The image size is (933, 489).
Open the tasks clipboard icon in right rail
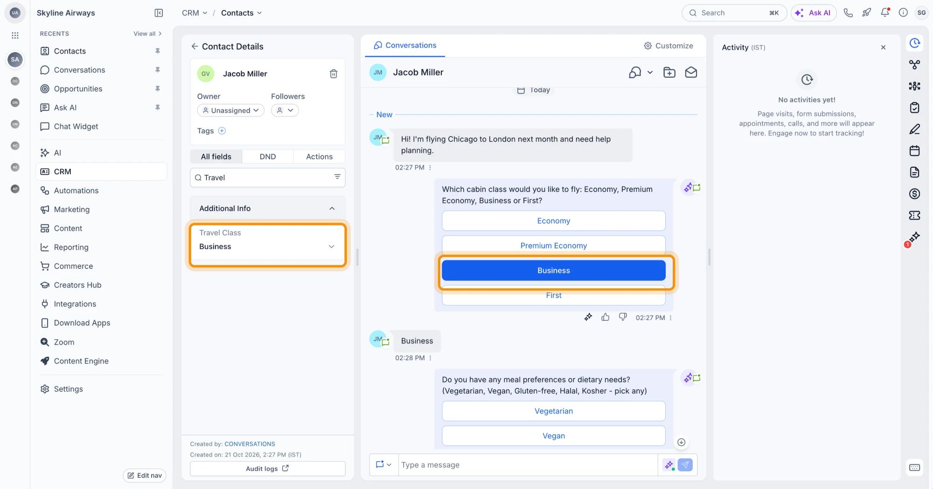[915, 108]
